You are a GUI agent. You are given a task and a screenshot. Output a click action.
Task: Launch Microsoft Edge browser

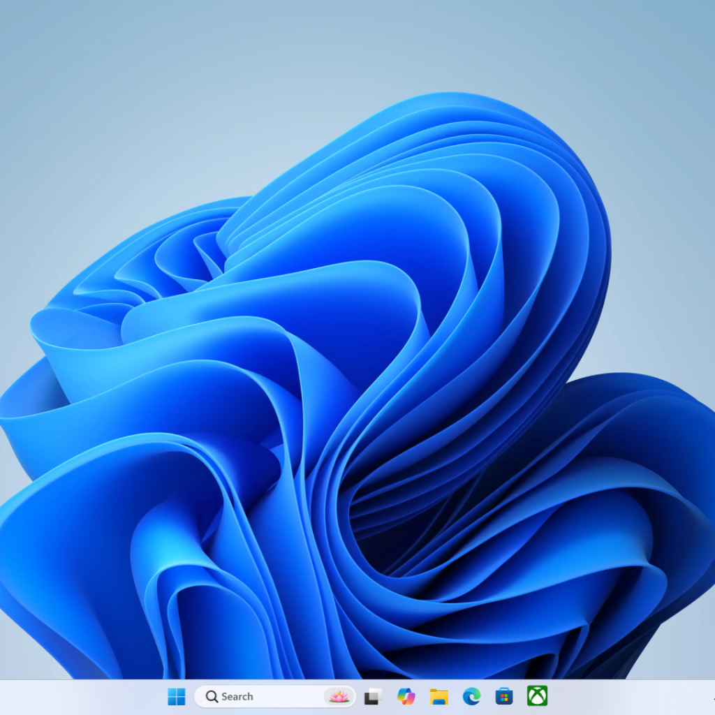[471, 696]
